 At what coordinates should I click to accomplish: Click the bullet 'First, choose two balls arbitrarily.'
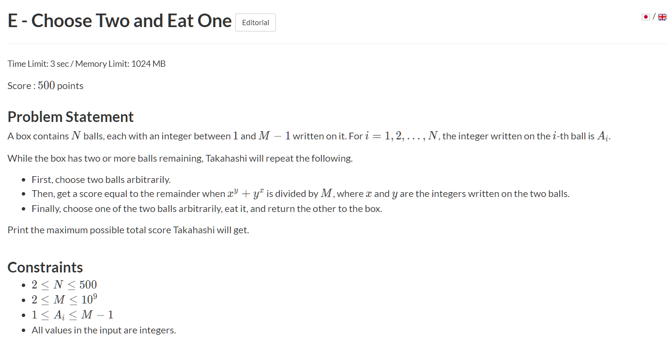[x=101, y=180]
